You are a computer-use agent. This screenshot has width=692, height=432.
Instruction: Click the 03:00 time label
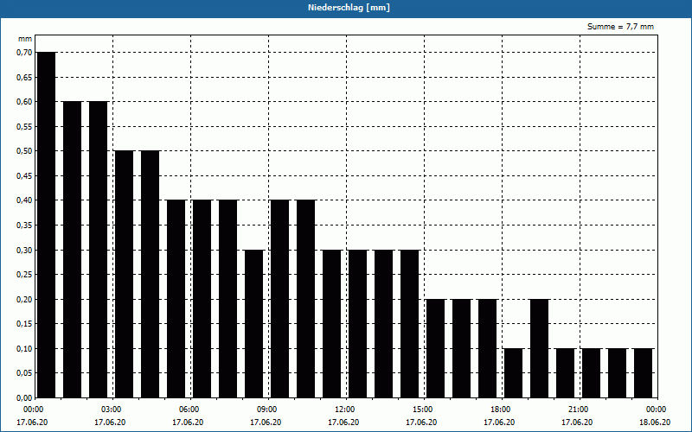(112, 410)
